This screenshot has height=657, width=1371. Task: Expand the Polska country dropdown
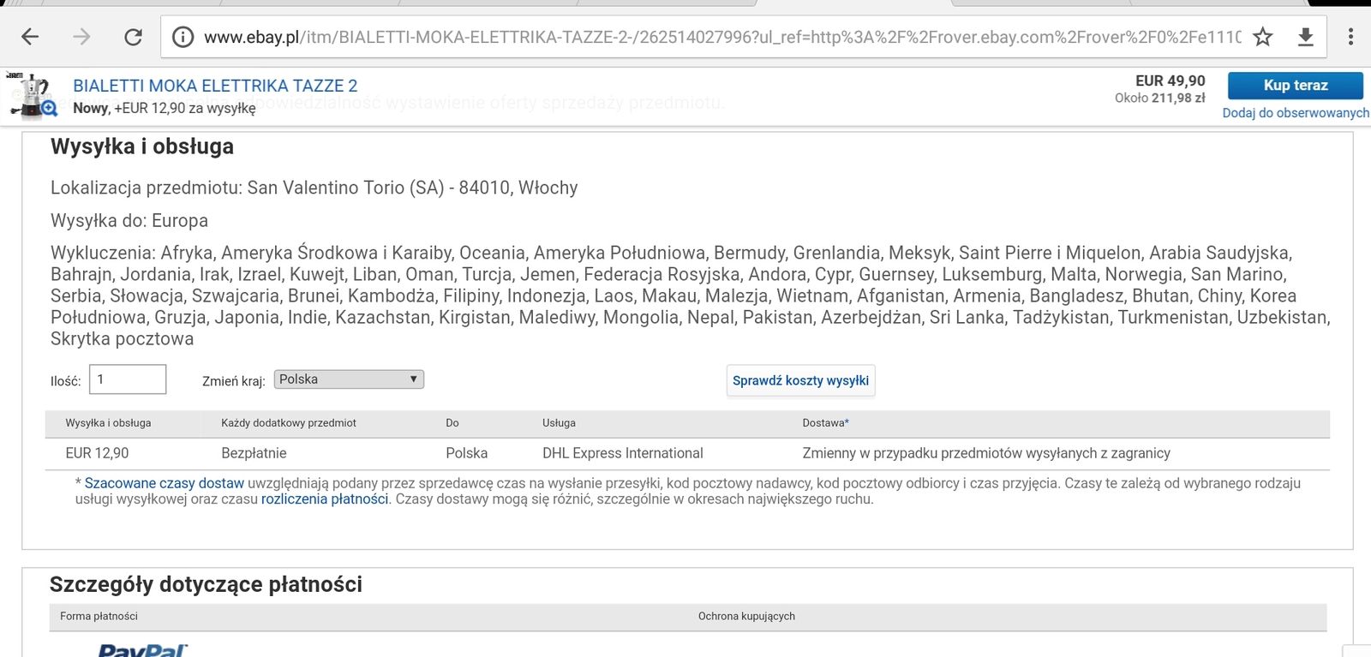click(349, 379)
